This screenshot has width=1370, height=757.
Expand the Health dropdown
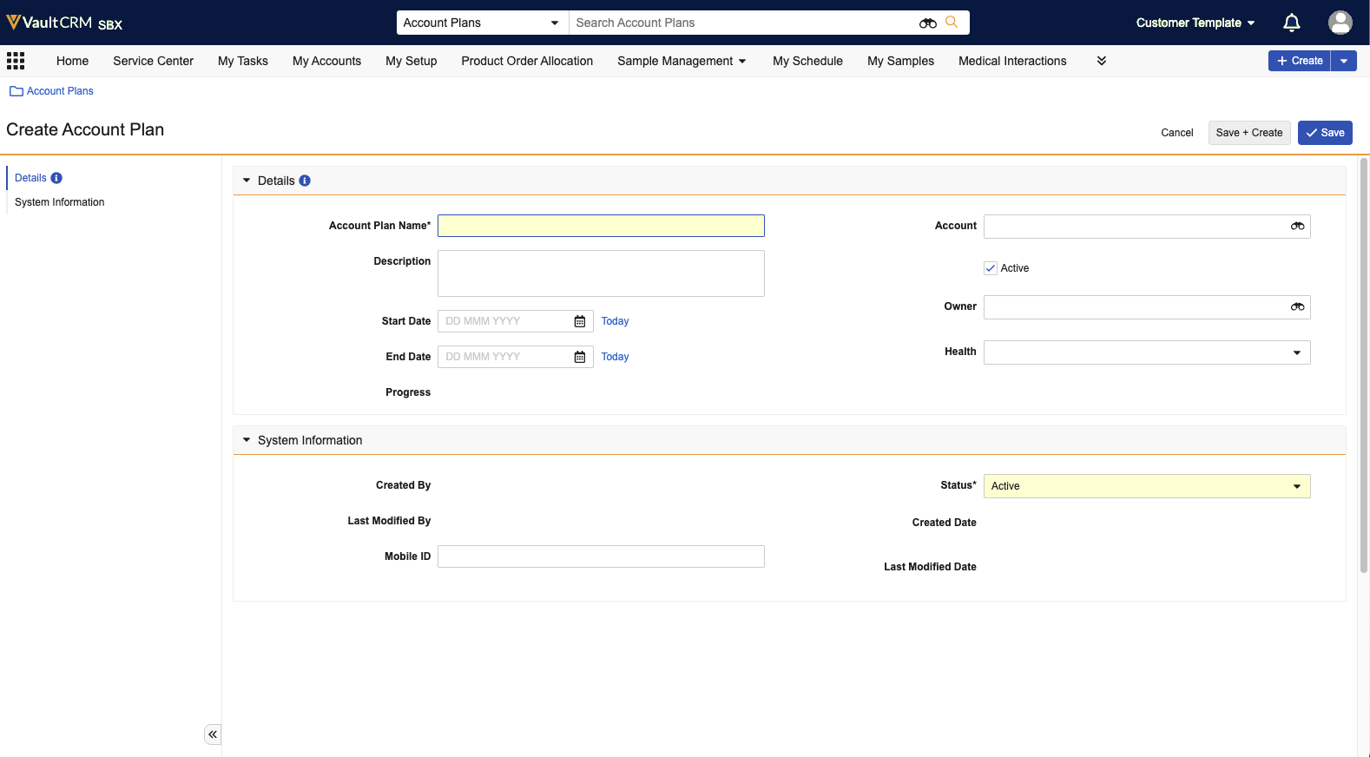point(1296,352)
